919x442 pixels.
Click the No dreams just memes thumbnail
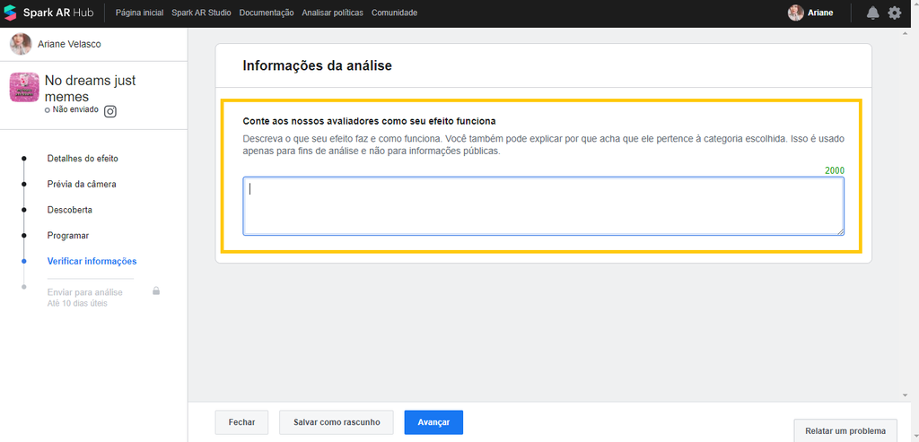pyautogui.click(x=24, y=87)
